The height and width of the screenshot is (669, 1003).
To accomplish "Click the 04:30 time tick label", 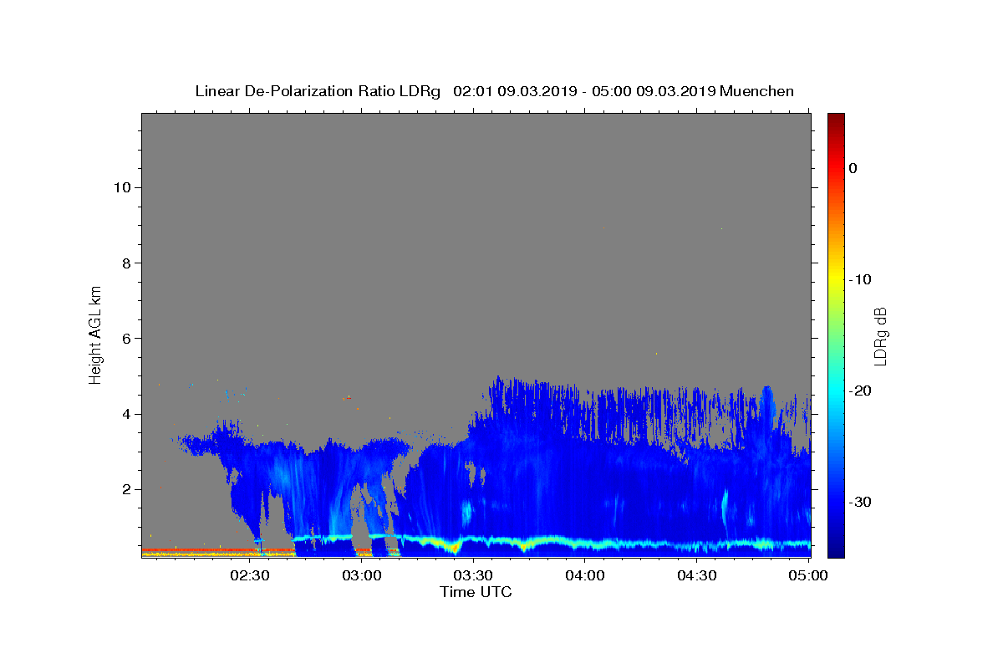I will [x=696, y=575].
